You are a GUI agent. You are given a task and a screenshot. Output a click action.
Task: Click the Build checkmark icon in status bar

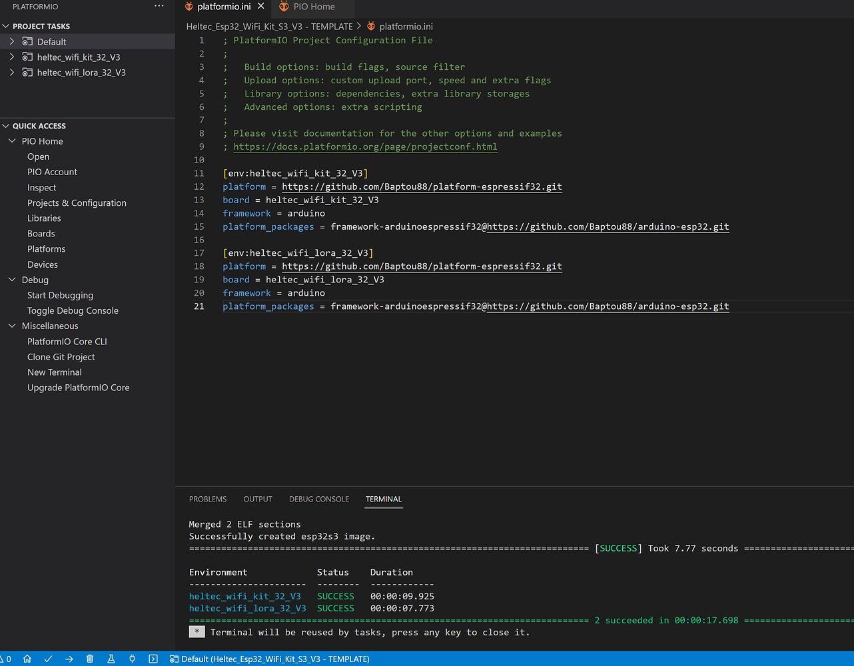[x=48, y=659]
